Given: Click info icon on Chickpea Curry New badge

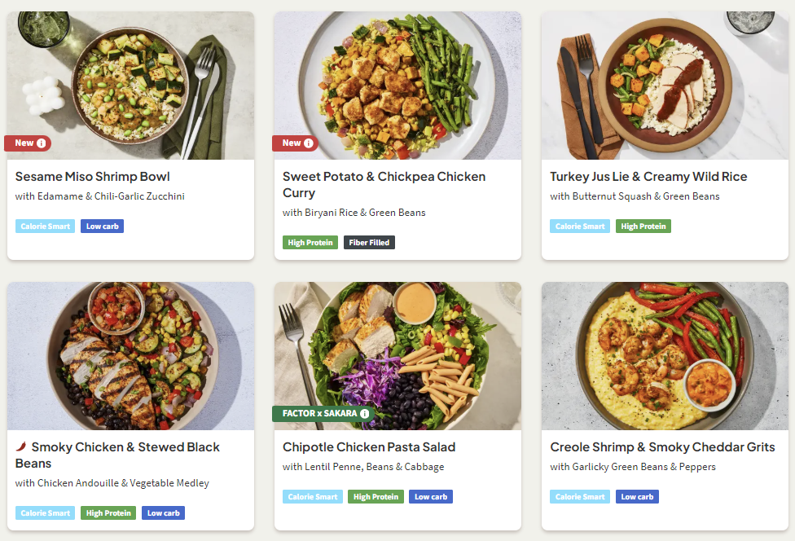Looking at the screenshot, I should (x=309, y=143).
